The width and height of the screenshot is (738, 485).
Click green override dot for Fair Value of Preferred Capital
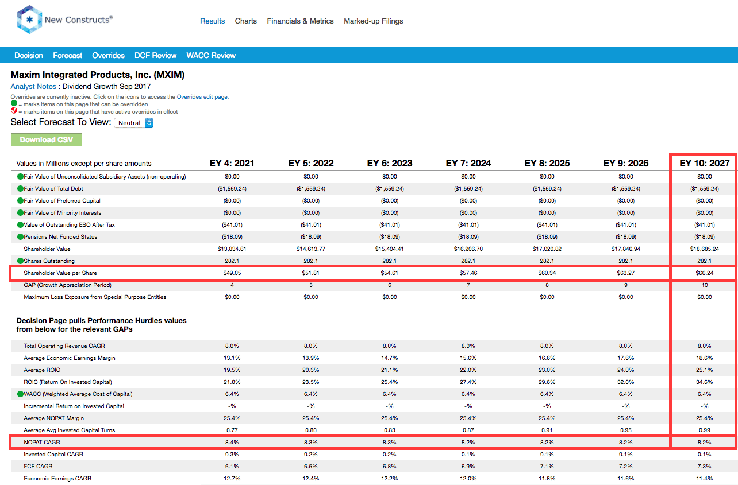(20, 200)
